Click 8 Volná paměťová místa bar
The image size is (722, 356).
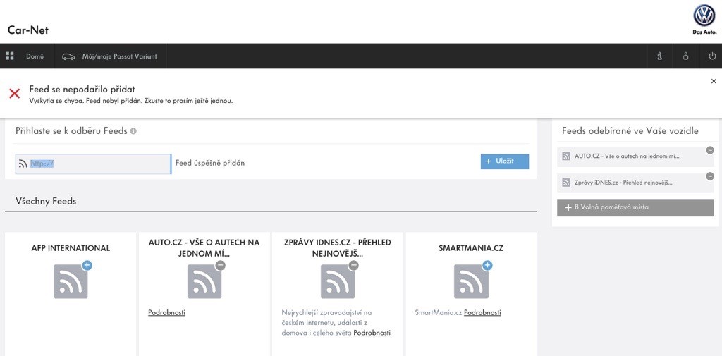[x=635, y=207]
